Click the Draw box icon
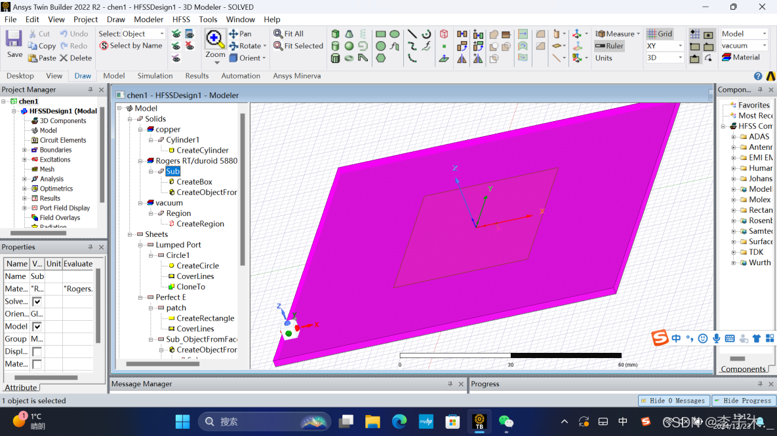The width and height of the screenshot is (777, 436). 336,33
